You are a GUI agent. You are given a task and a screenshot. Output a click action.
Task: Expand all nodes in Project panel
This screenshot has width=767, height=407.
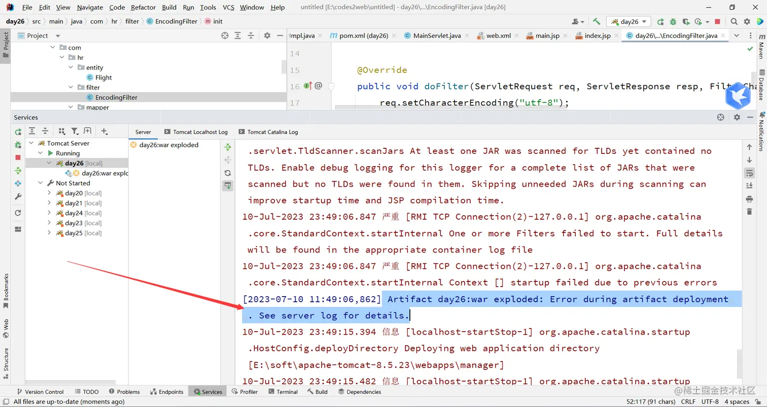point(238,35)
